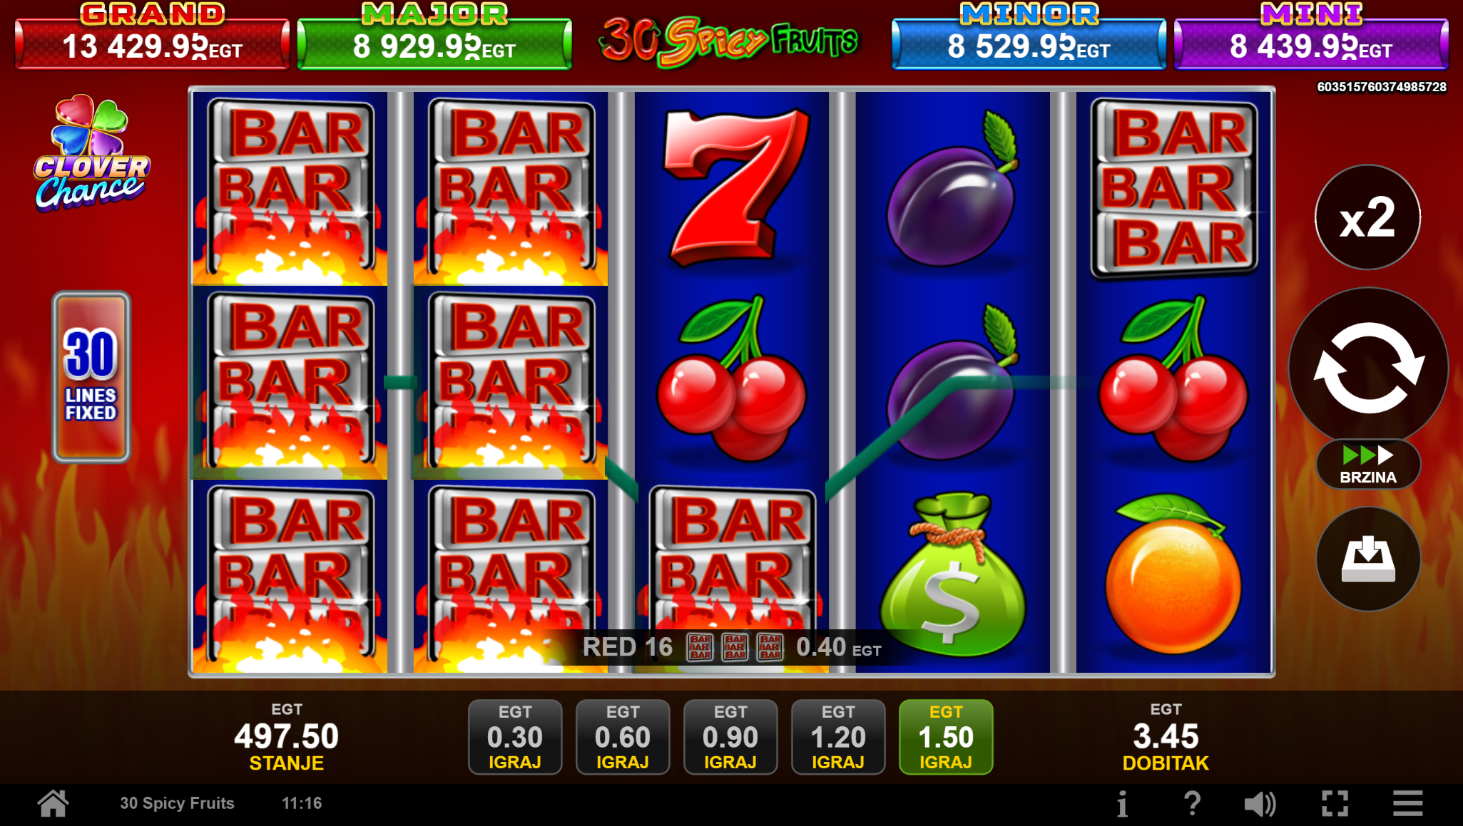1463x826 pixels.
Task: Activate the x2 gamble button
Action: coord(1367,217)
